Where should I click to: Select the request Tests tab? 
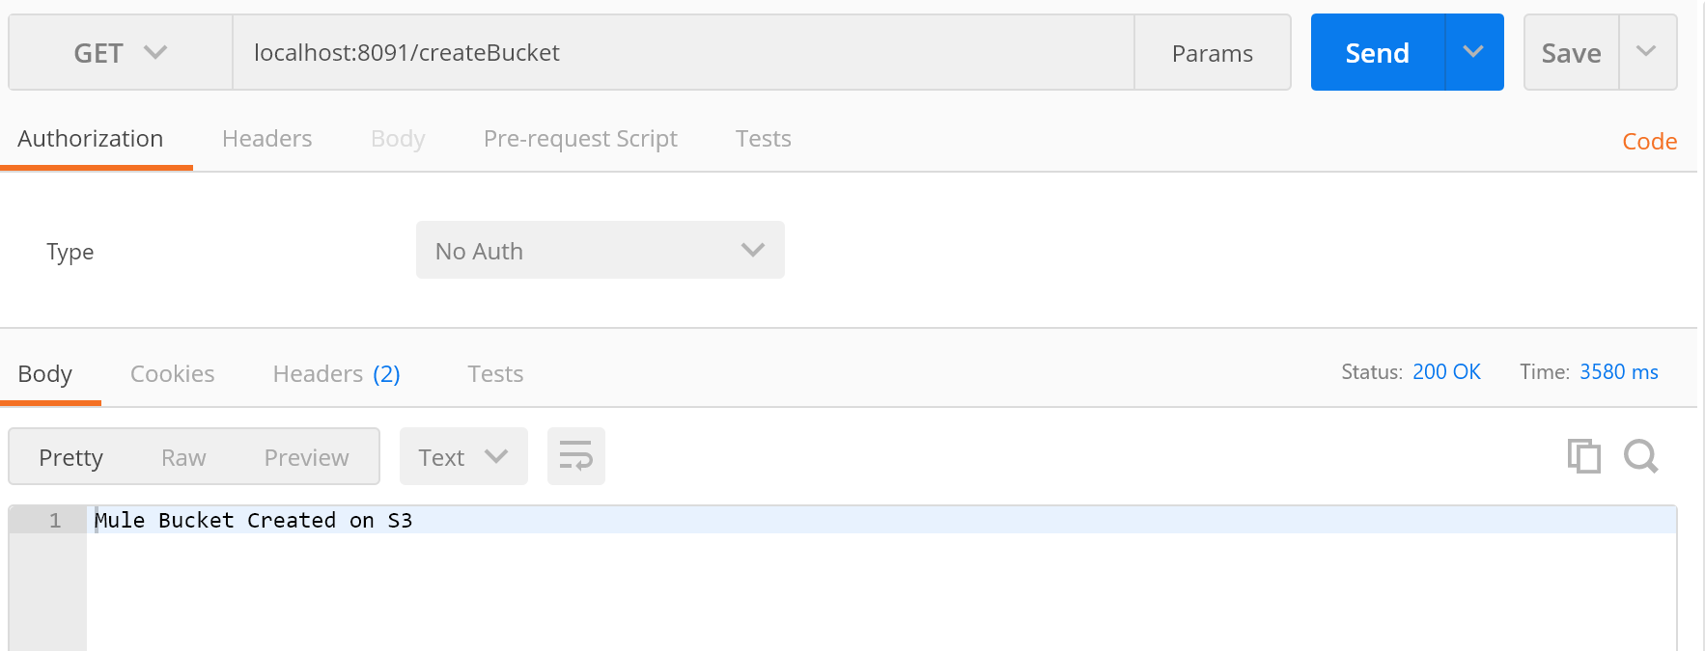tap(763, 139)
